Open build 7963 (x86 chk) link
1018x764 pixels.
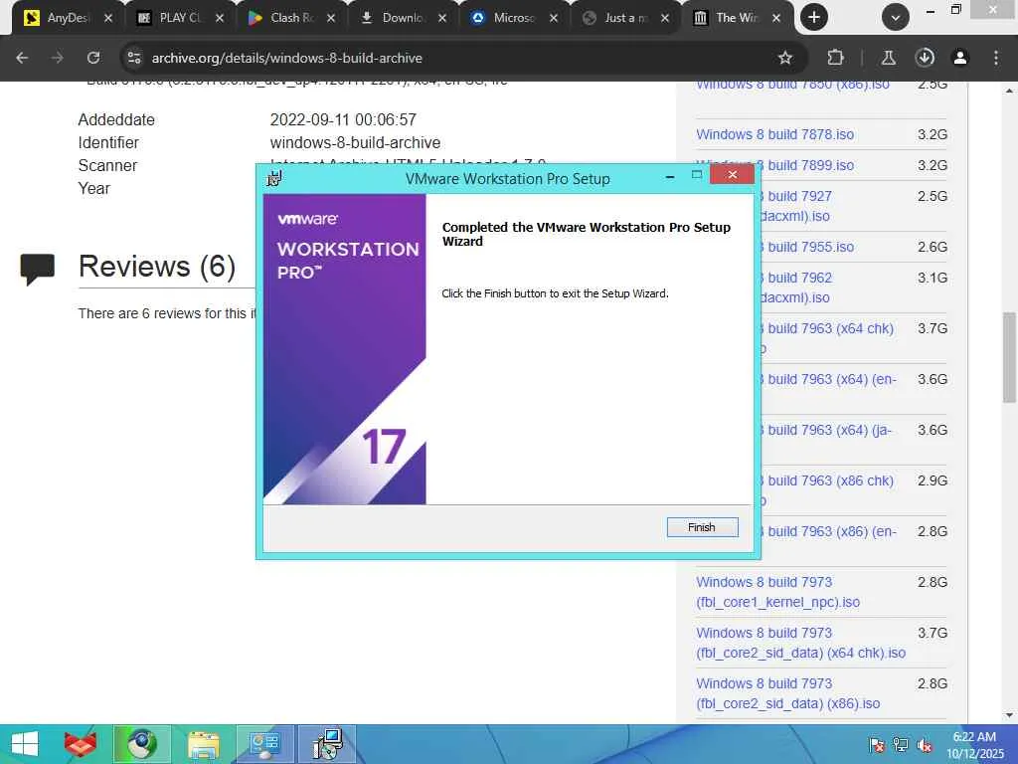click(827, 489)
